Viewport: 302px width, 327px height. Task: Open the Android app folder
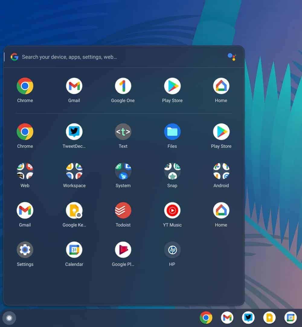[221, 171]
